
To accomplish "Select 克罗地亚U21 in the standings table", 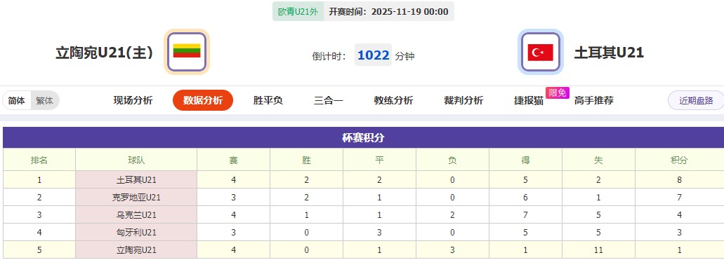I will (136, 198).
